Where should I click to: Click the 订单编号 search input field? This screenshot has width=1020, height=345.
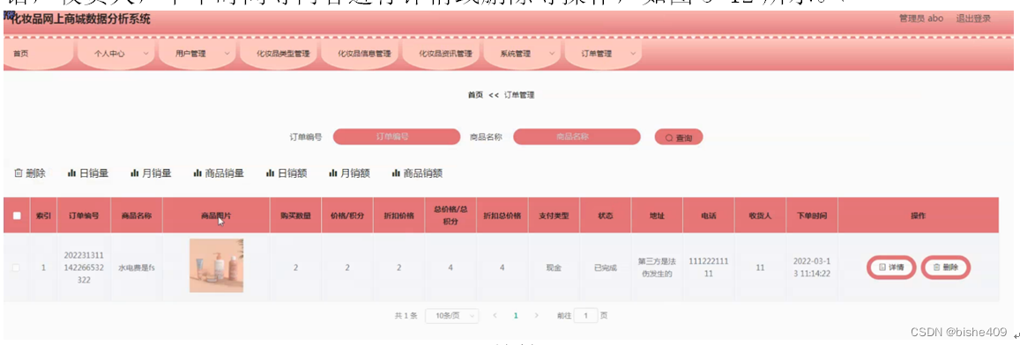pos(397,137)
